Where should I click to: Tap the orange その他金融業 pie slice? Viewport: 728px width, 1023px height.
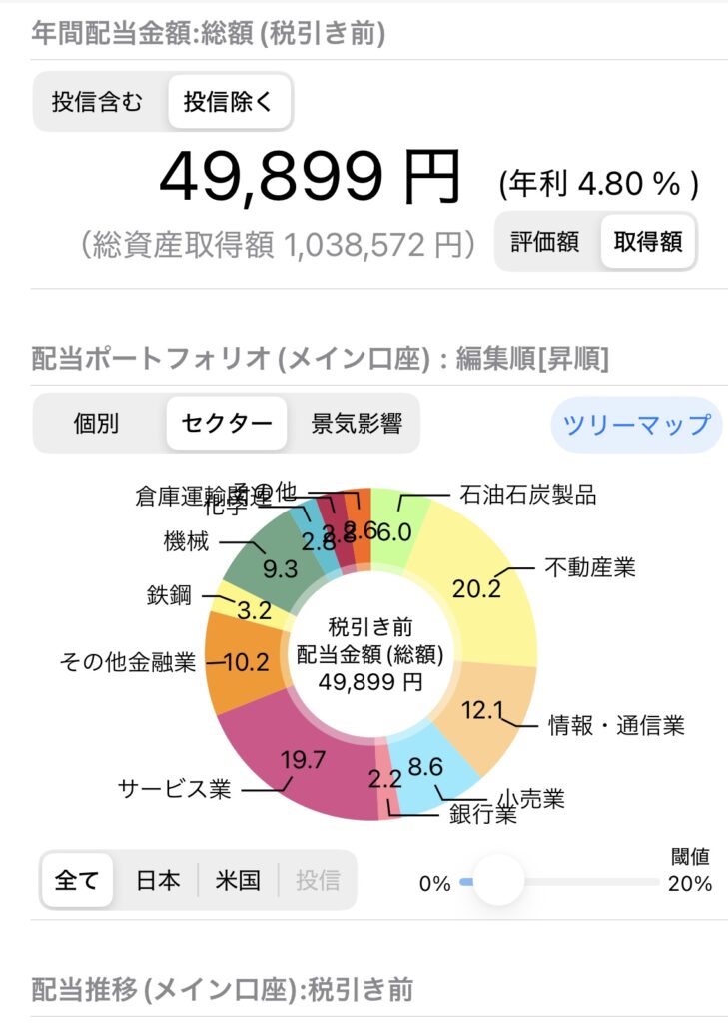pyautogui.click(x=243, y=662)
